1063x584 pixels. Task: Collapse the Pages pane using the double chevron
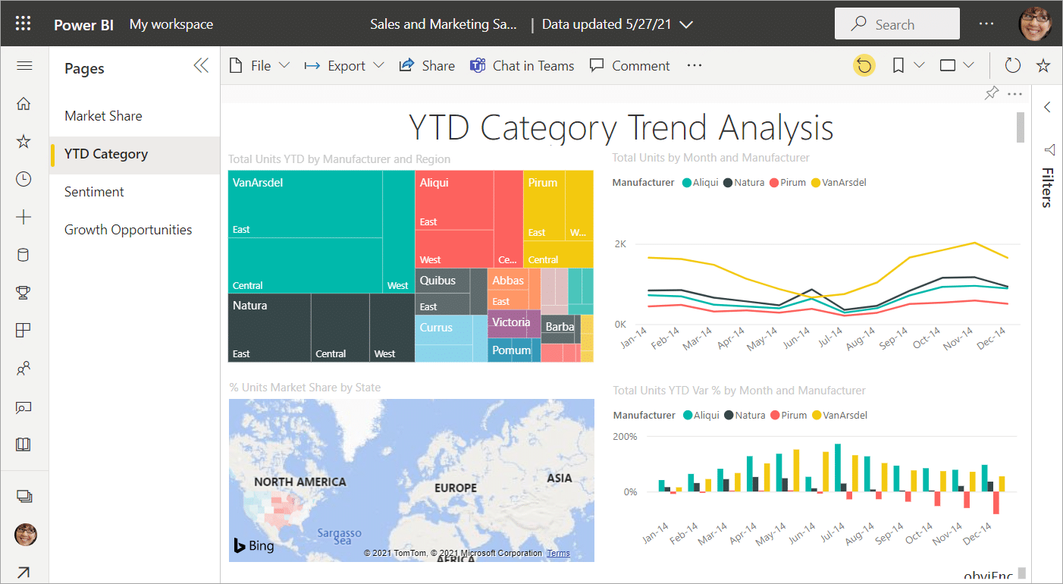(x=200, y=65)
